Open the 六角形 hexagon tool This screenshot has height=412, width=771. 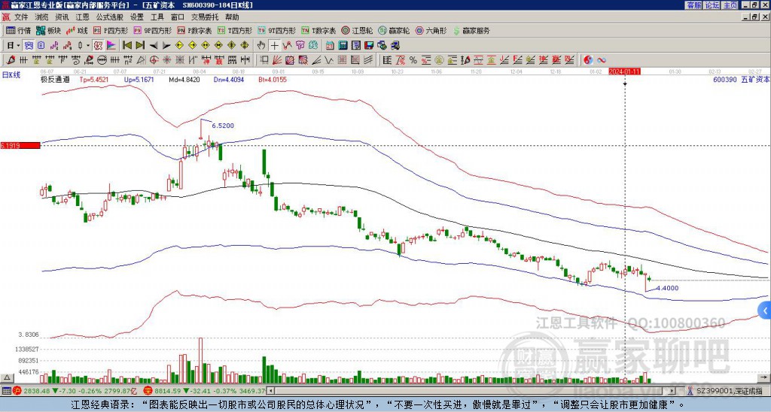[x=431, y=30]
